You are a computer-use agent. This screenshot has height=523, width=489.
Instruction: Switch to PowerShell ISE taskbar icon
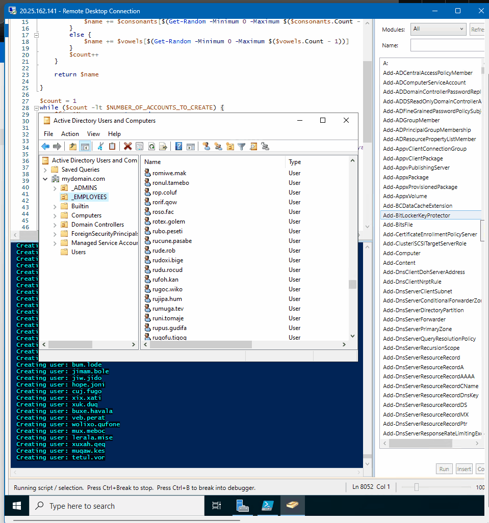point(267,506)
